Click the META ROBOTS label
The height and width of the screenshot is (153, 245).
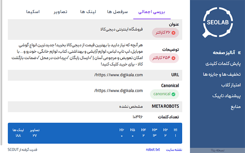click(165, 106)
